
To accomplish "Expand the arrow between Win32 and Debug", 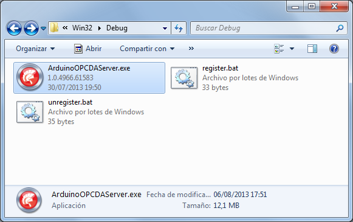I will [x=99, y=28].
